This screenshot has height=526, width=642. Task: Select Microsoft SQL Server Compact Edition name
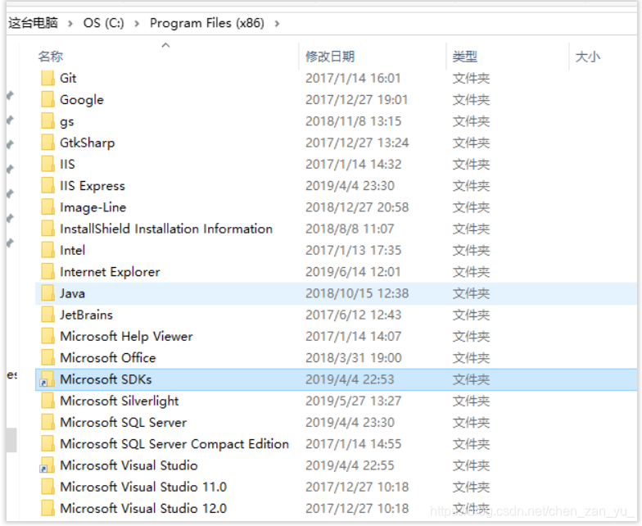(x=174, y=444)
